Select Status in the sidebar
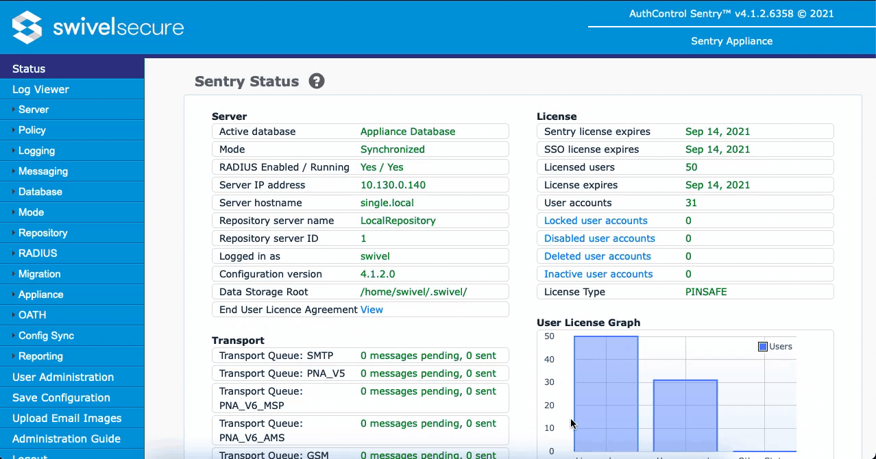This screenshot has height=459, width=876. [x=29, y=69]
